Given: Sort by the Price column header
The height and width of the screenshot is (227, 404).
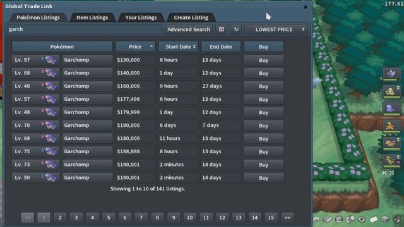Looking at the screenshot, I should 135,47.
